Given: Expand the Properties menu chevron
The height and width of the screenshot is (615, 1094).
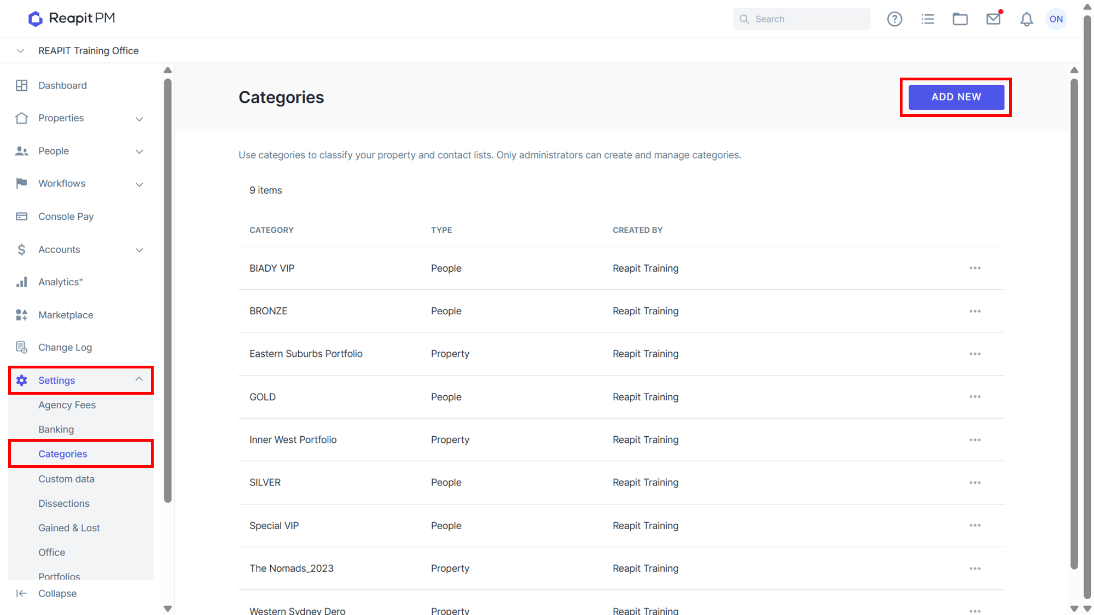Looking at the screenshot, I should 139,119.
